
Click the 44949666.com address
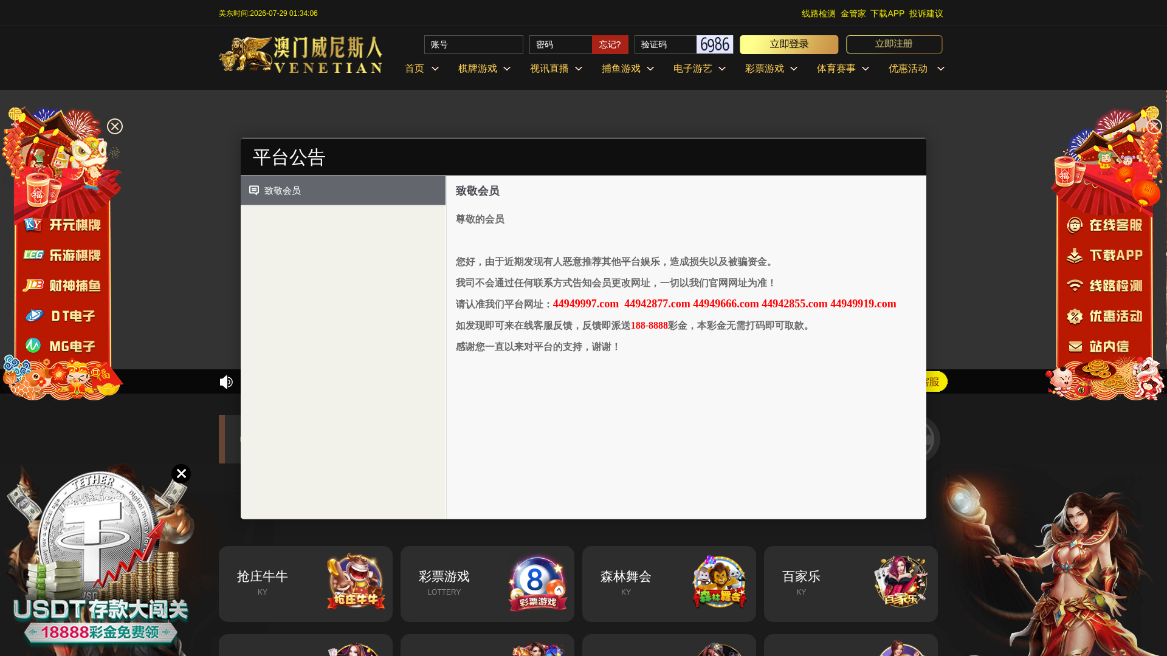click(726, 304)
